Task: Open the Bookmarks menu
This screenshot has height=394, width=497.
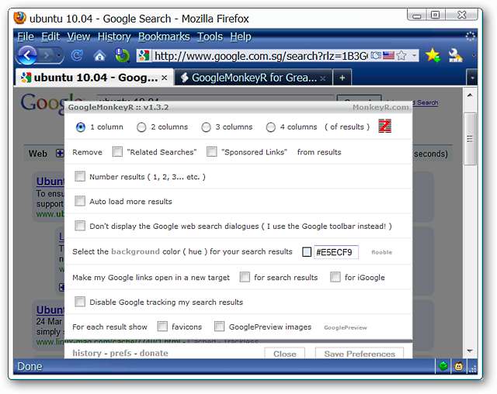Action: 164,36
